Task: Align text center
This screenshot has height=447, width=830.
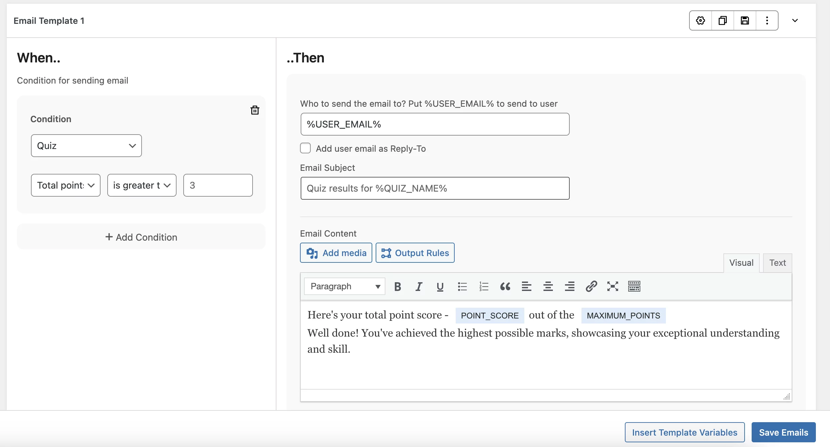Action: pyautogui.click(x=548, y=287)
